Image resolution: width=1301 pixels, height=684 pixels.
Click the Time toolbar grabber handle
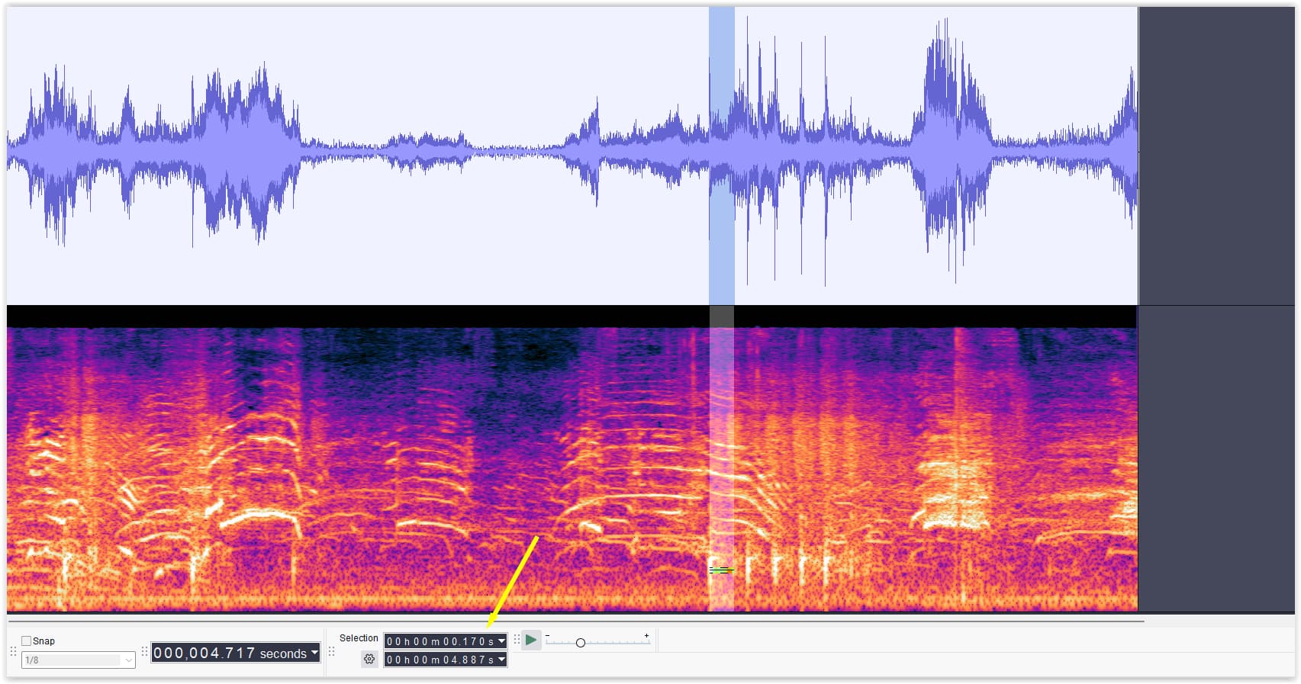[144, 652]
